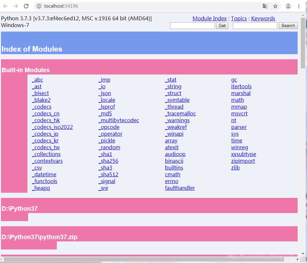Open the _ast module link

[37, 86]
